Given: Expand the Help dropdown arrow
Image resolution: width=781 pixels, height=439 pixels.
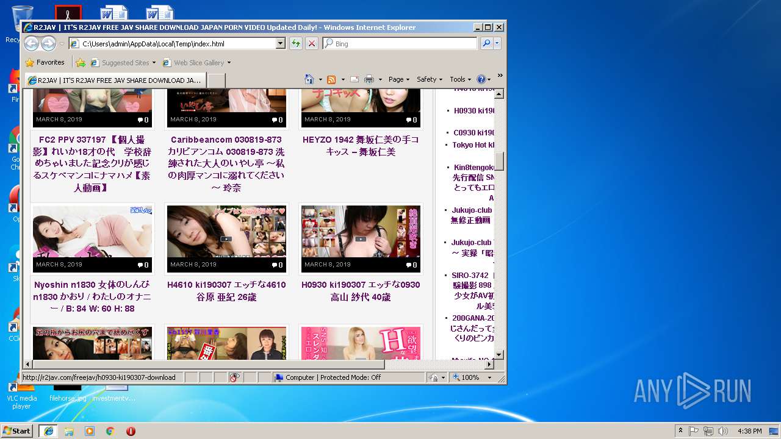Looking at the screenshot, I should click(x=489, y=79).
